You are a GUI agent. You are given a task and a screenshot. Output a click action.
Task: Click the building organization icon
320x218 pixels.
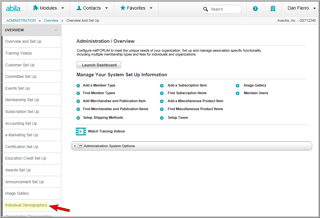(x=273, y=9)
